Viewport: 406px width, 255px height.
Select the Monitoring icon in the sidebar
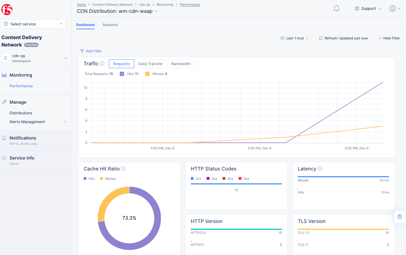[x=4, y=75]
